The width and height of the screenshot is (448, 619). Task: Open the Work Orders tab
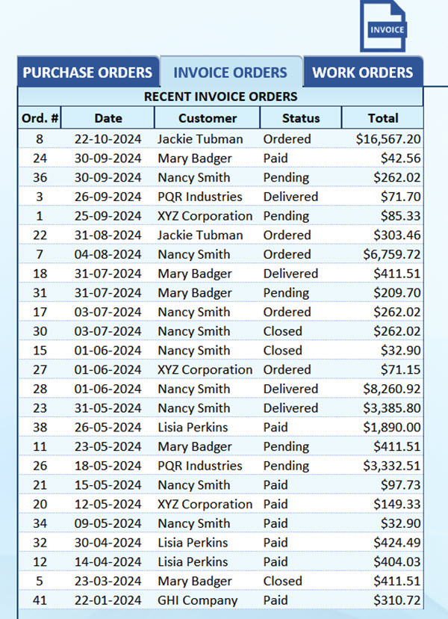click(x=362, y=73)
